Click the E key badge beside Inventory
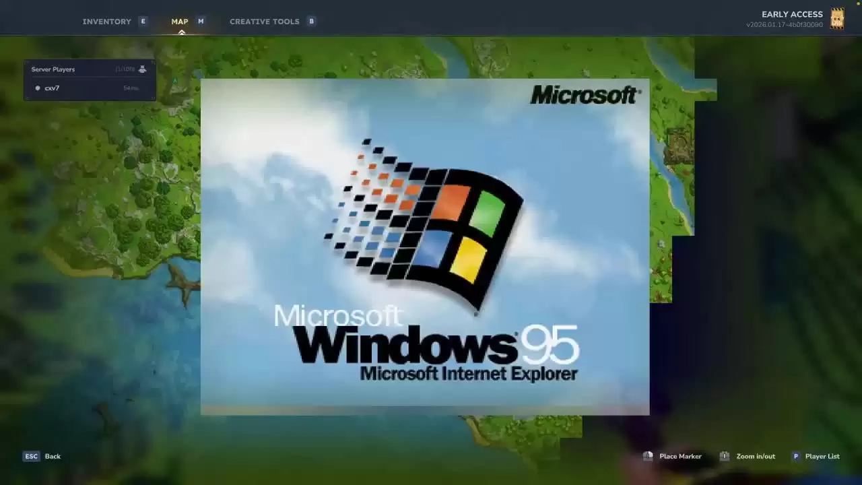 pos(143,21)
